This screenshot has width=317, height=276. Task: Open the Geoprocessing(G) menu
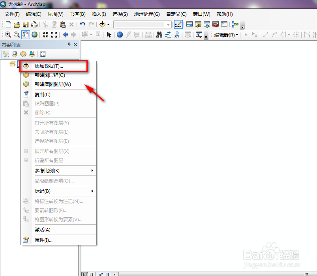[147, 14]
